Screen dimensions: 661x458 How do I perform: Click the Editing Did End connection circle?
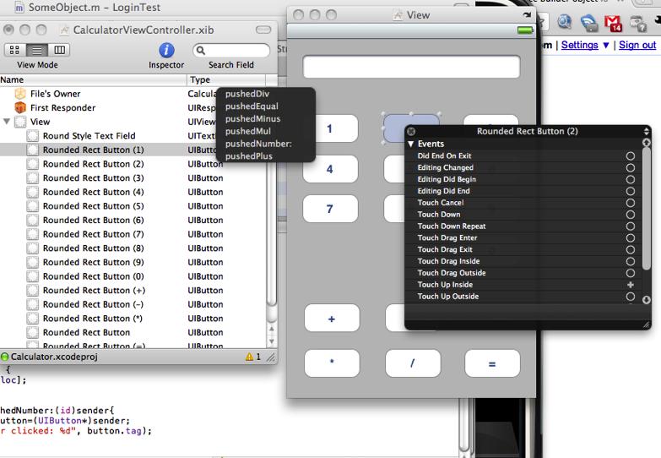[631, 191]
